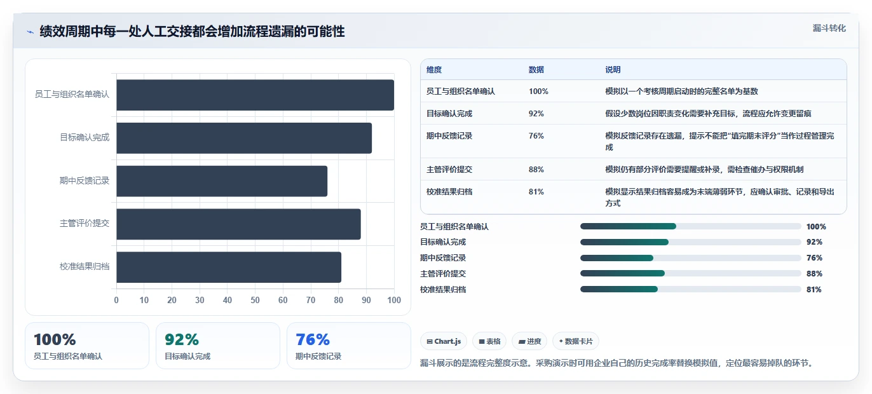Open the 92% 目标确认完成 data card

coord(218,346)
